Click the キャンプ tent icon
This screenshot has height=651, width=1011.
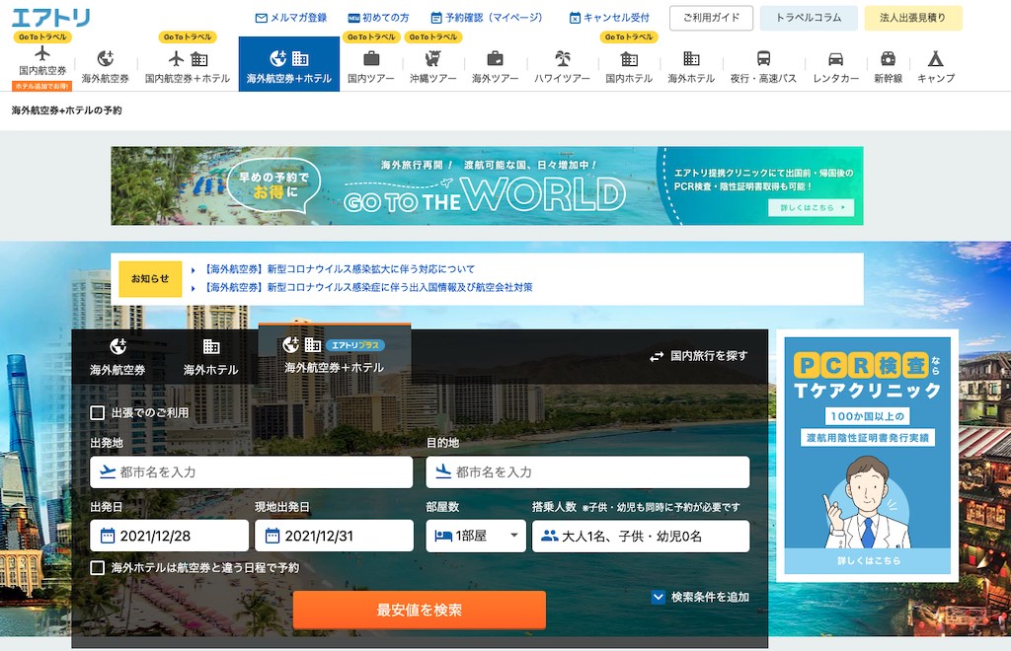click(936, 59)
